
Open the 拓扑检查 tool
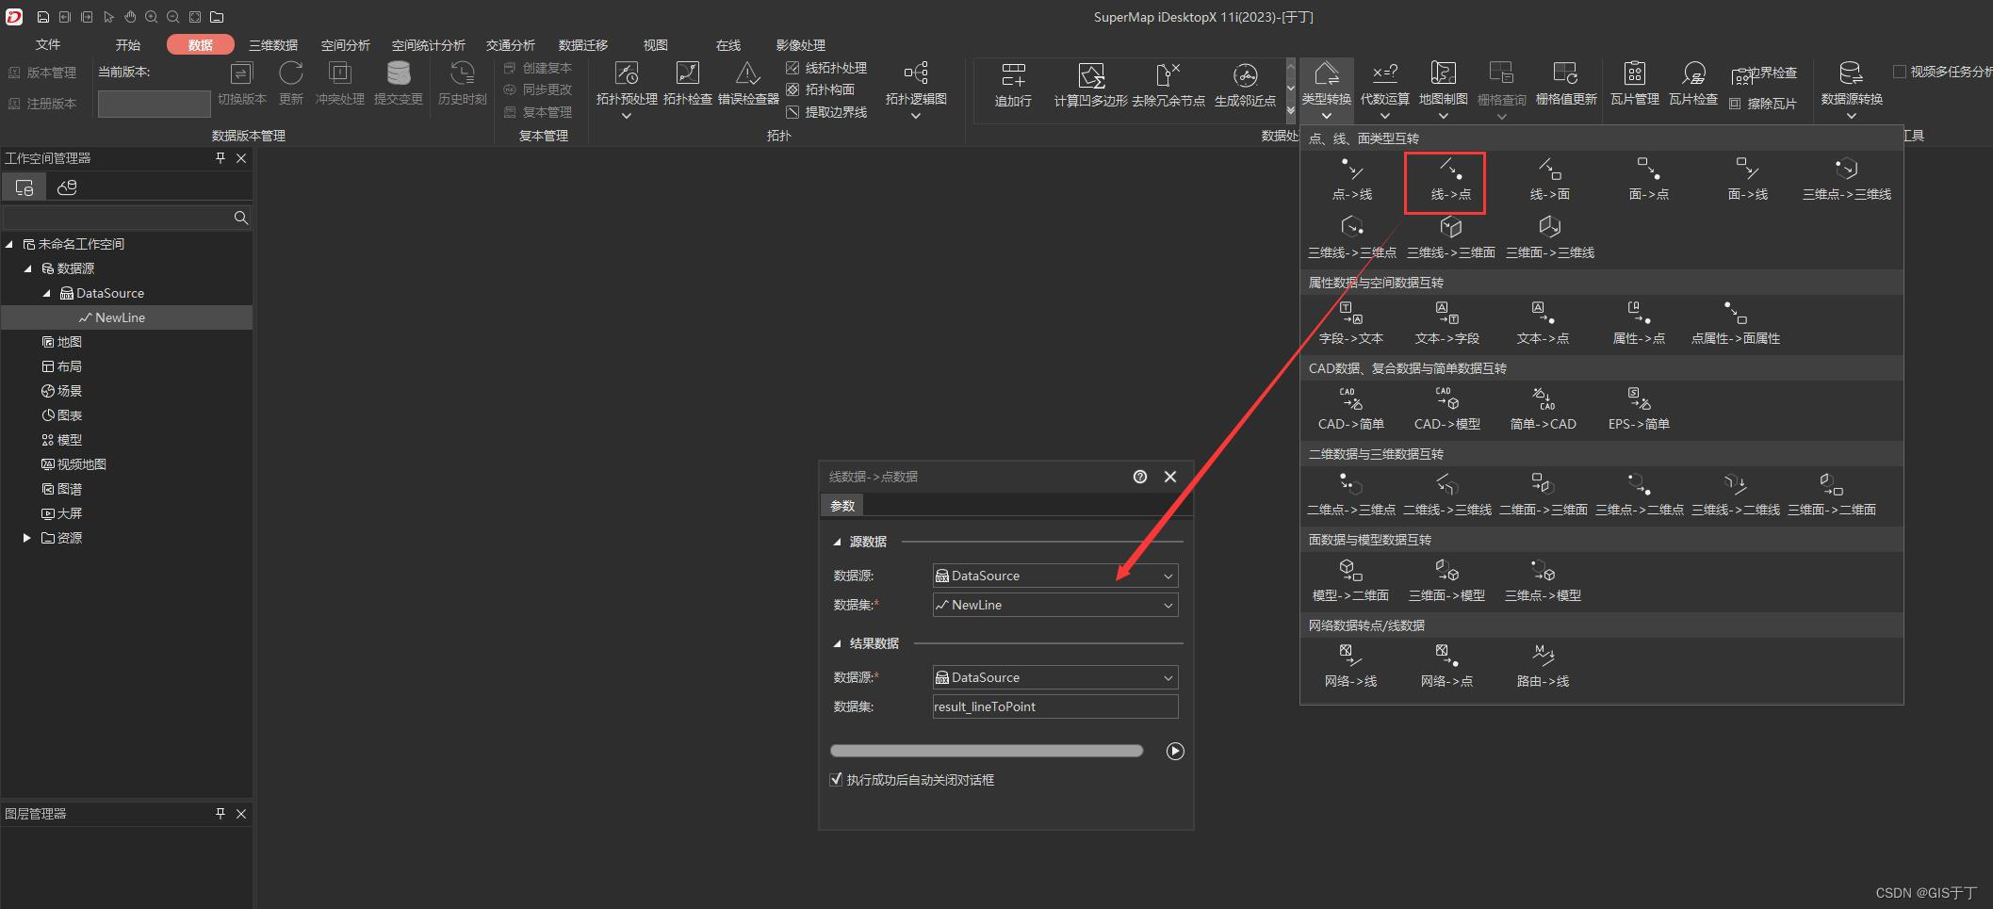[688, 84]
